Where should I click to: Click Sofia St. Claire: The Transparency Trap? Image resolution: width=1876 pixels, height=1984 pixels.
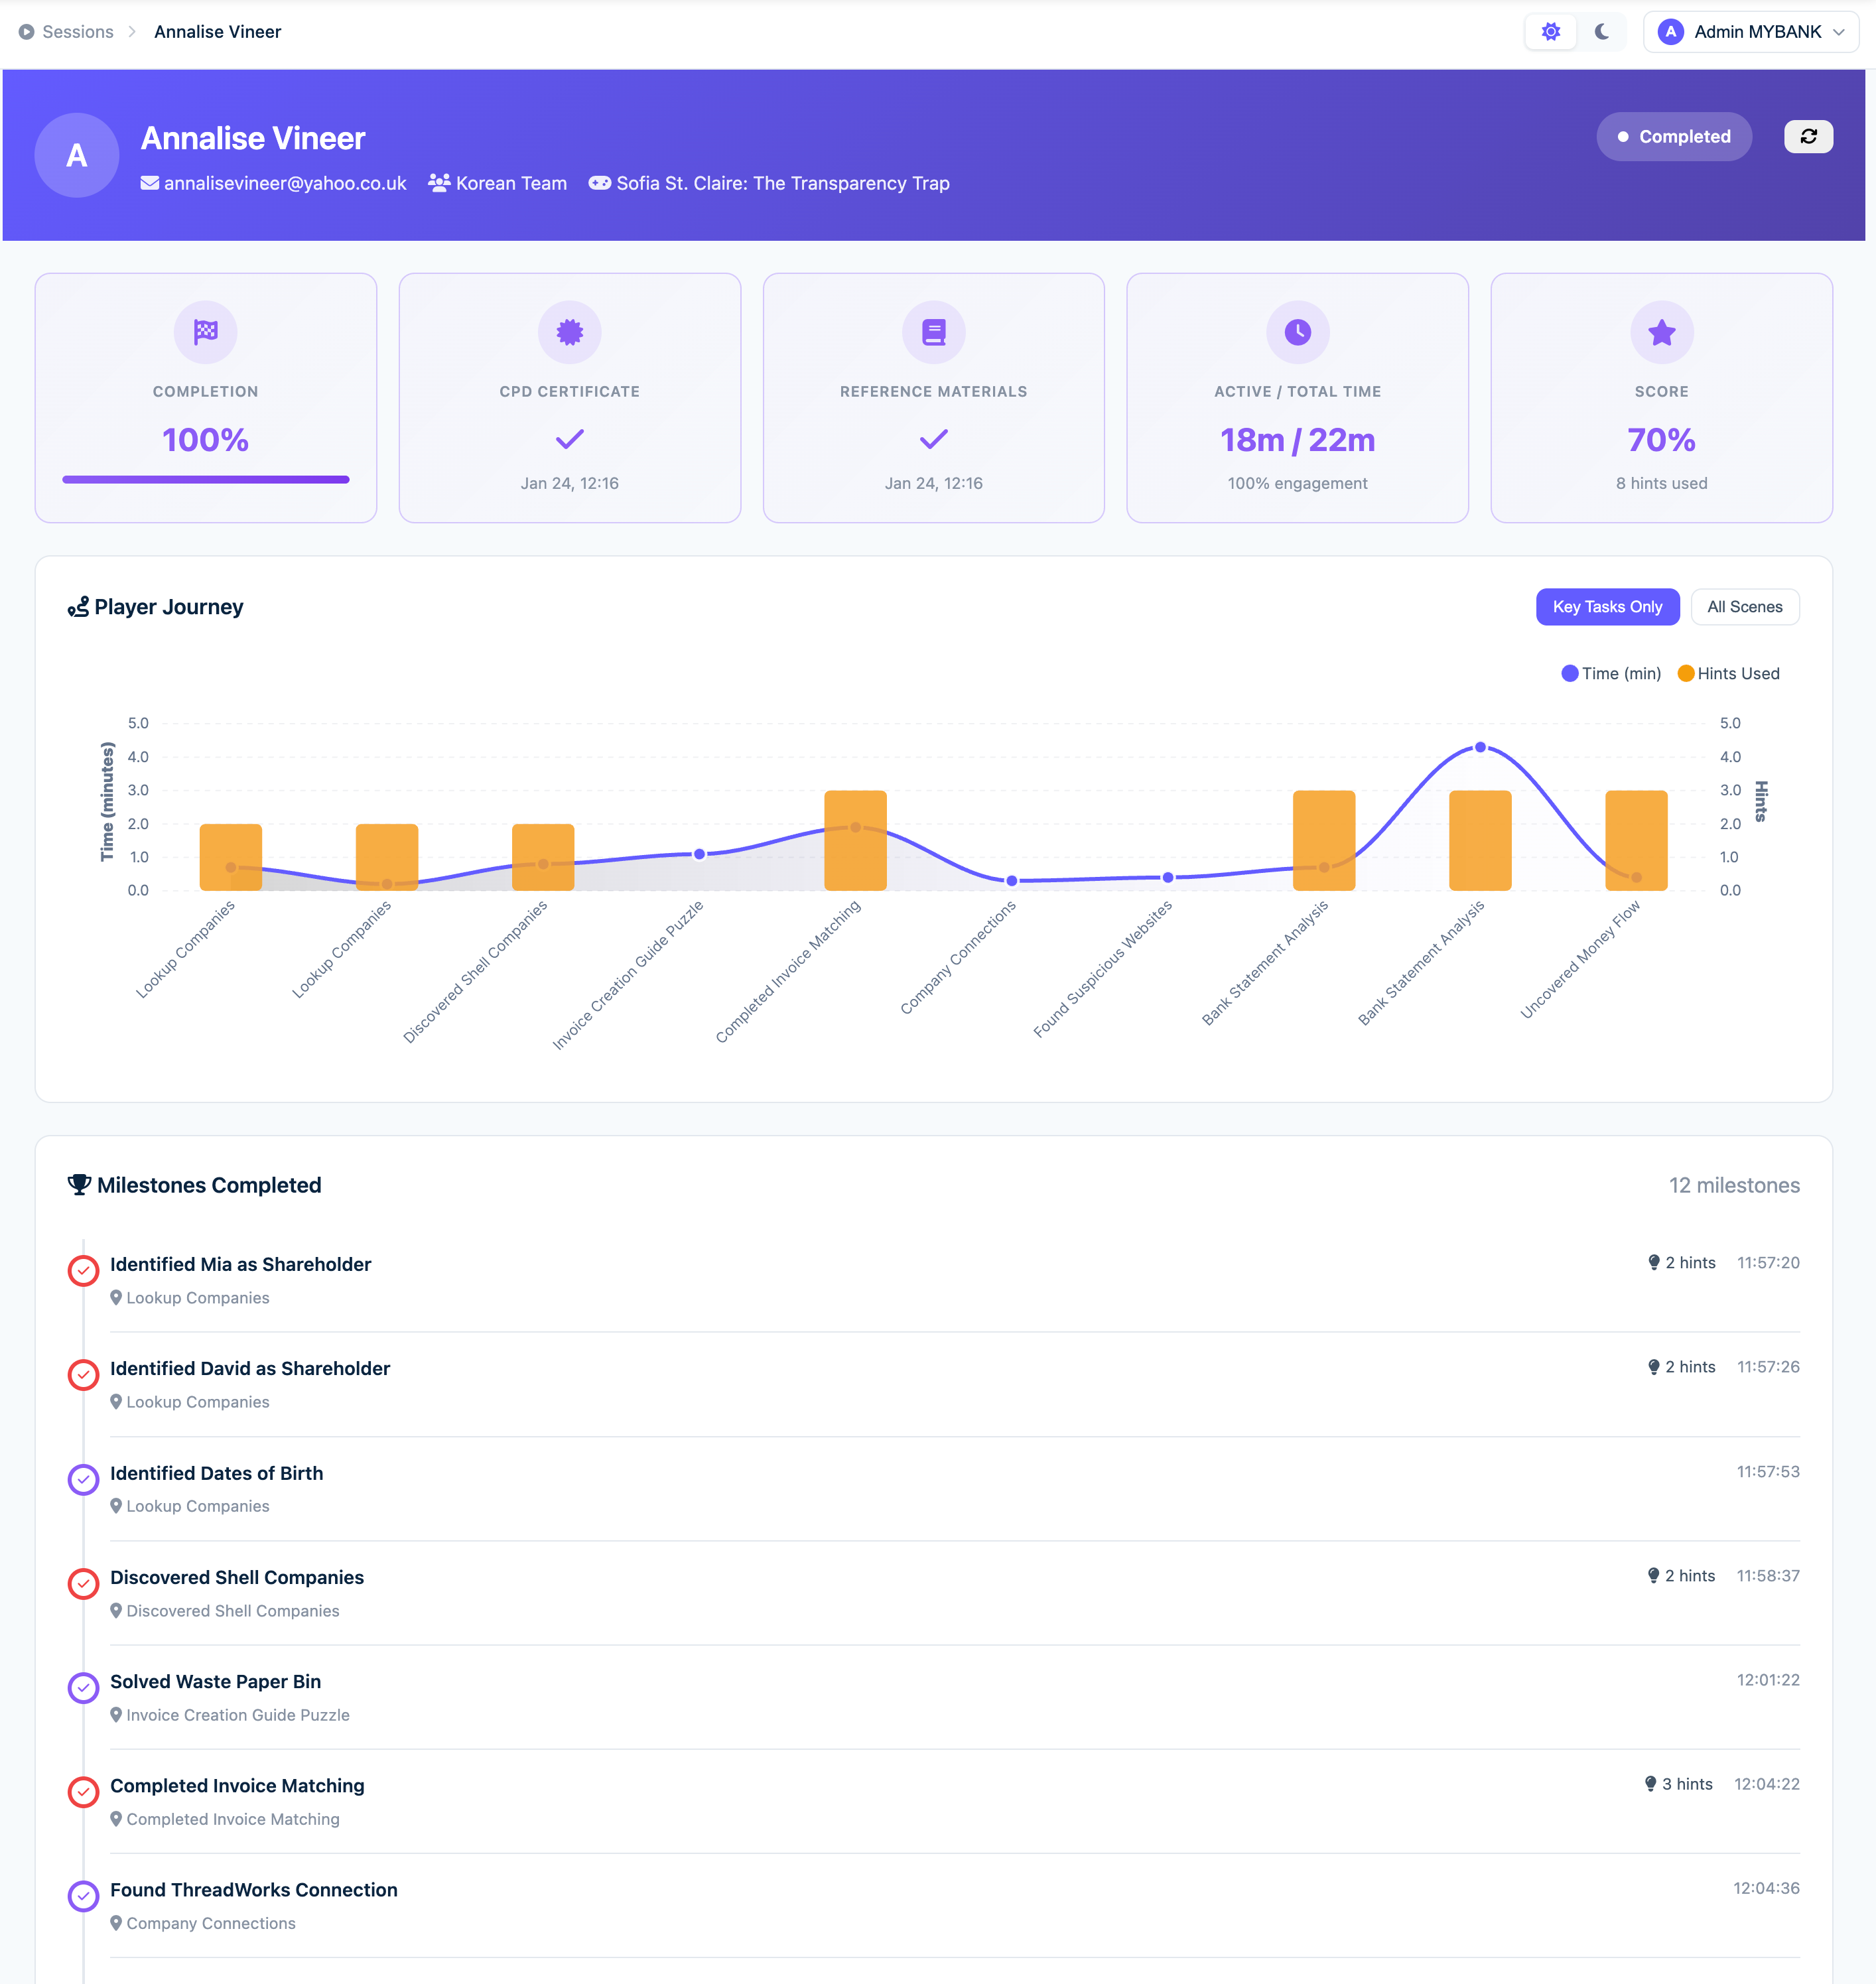point(783,183)
